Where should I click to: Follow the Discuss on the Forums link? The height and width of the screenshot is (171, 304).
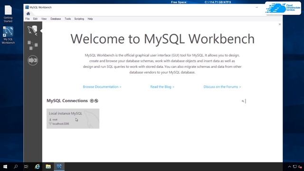(x=222, y=86)
